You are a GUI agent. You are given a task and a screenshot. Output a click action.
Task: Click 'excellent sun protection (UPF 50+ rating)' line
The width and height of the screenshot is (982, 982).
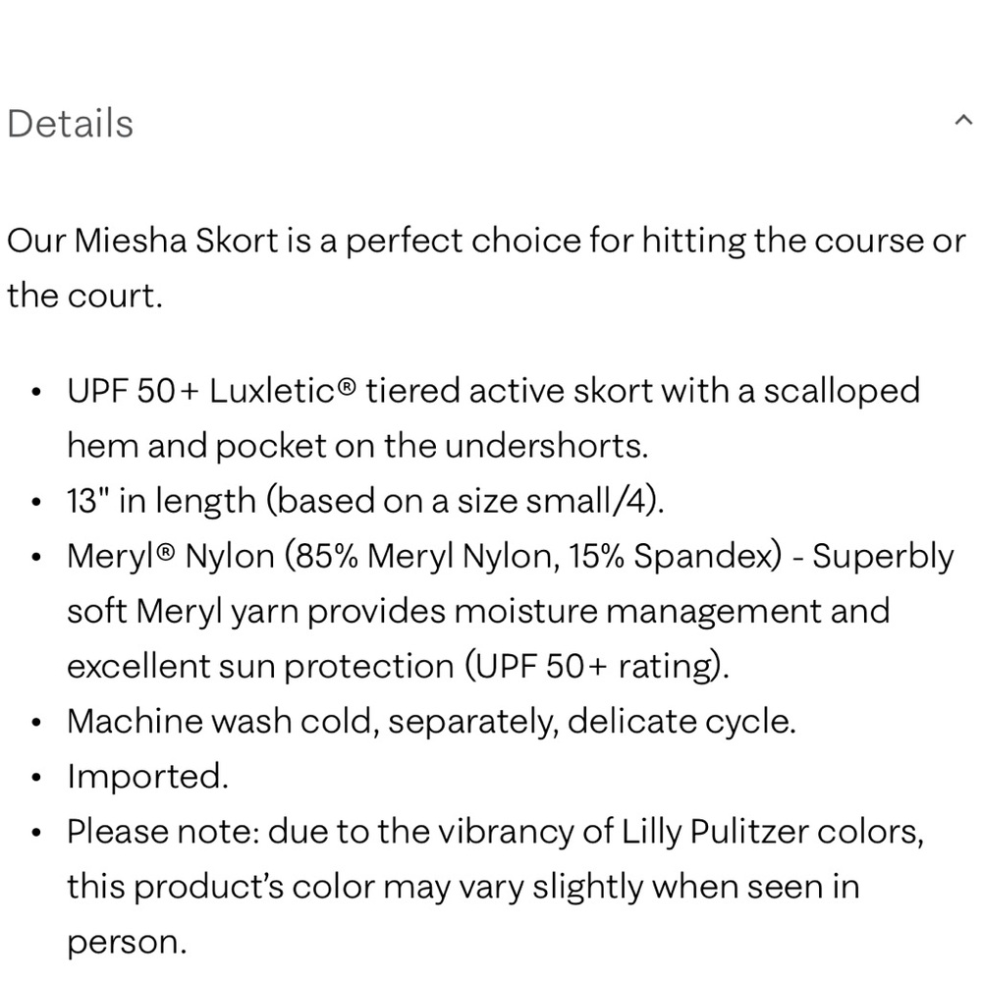[398, 666]
